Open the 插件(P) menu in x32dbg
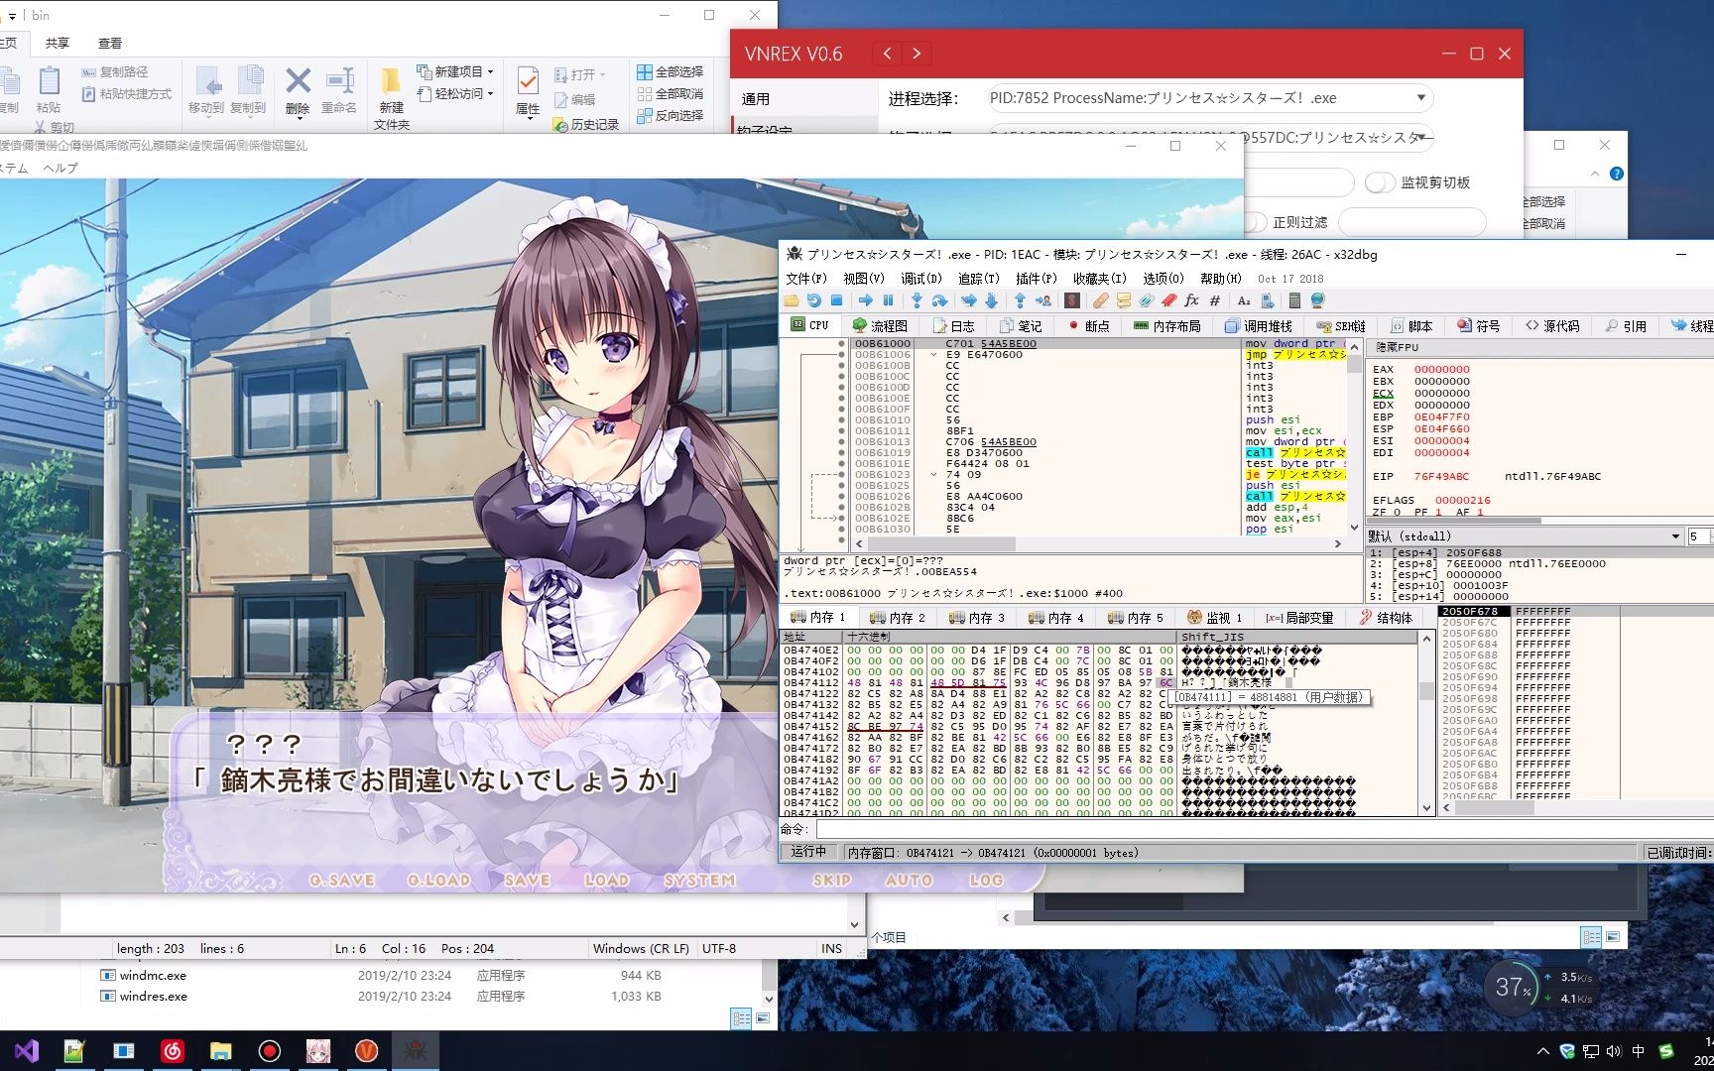The image size is (1714, 1071). click(1036, 279)
